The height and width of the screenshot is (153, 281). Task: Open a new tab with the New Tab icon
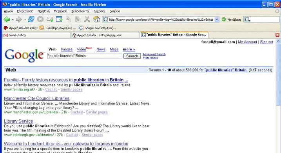click(x=50, y=19)
